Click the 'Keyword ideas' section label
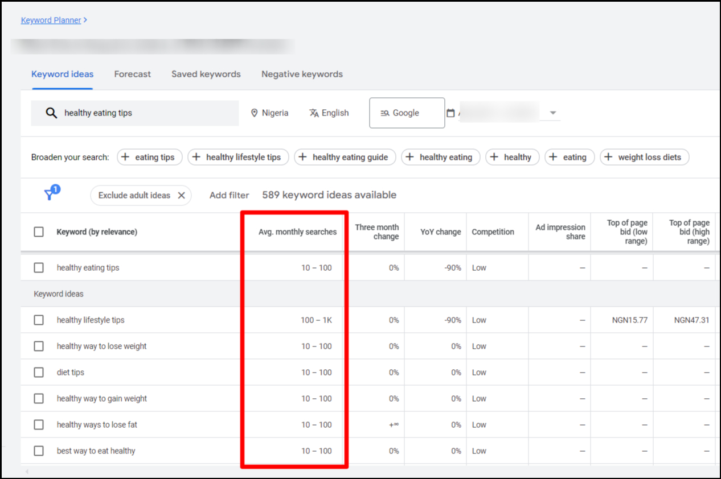This screenshot has height=479, width=721. pos(59,294)
